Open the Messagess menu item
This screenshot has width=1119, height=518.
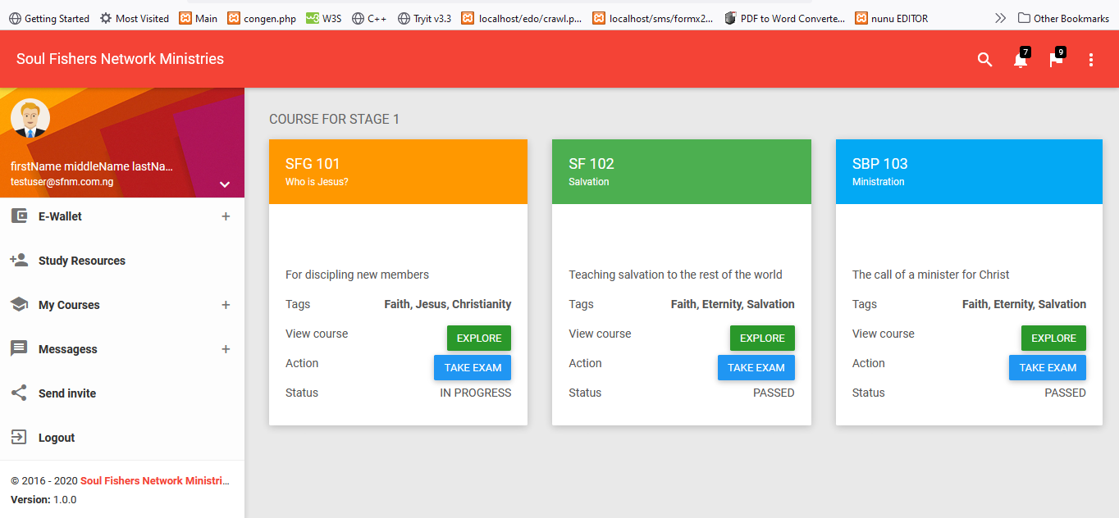[x=68, y=349]
